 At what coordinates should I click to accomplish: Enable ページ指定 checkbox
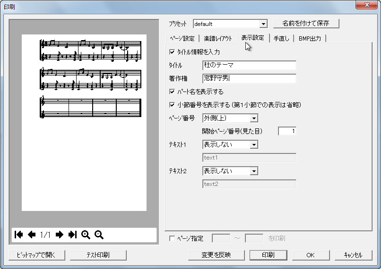coord(172,238)
